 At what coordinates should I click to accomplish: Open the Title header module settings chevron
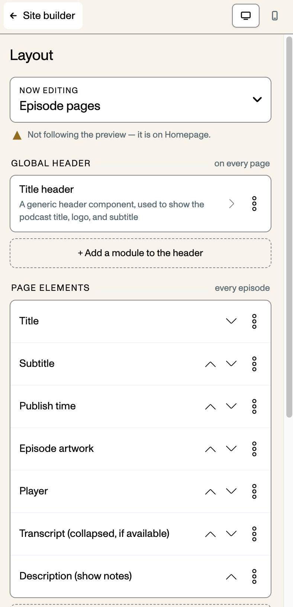(232, 204)
